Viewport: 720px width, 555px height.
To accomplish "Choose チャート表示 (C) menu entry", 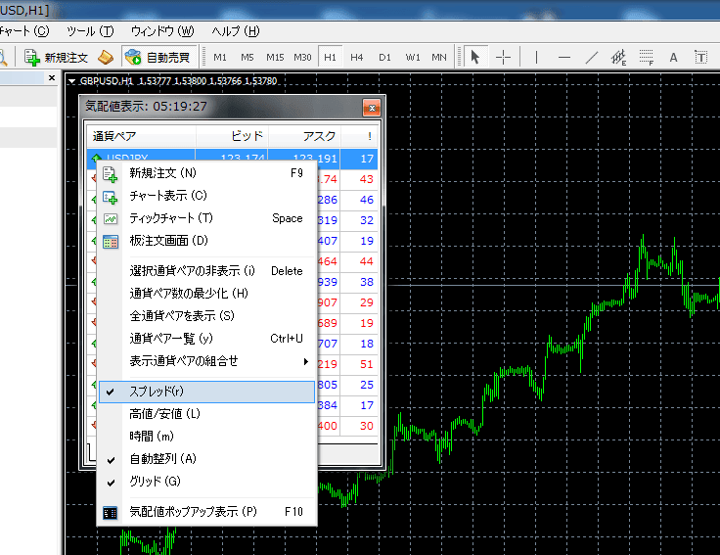I will pos(207,196).
